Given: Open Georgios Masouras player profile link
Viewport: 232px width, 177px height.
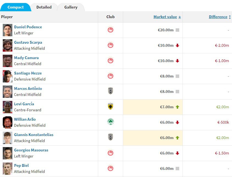Looking at the screenshot, I should tap(31, 150).
